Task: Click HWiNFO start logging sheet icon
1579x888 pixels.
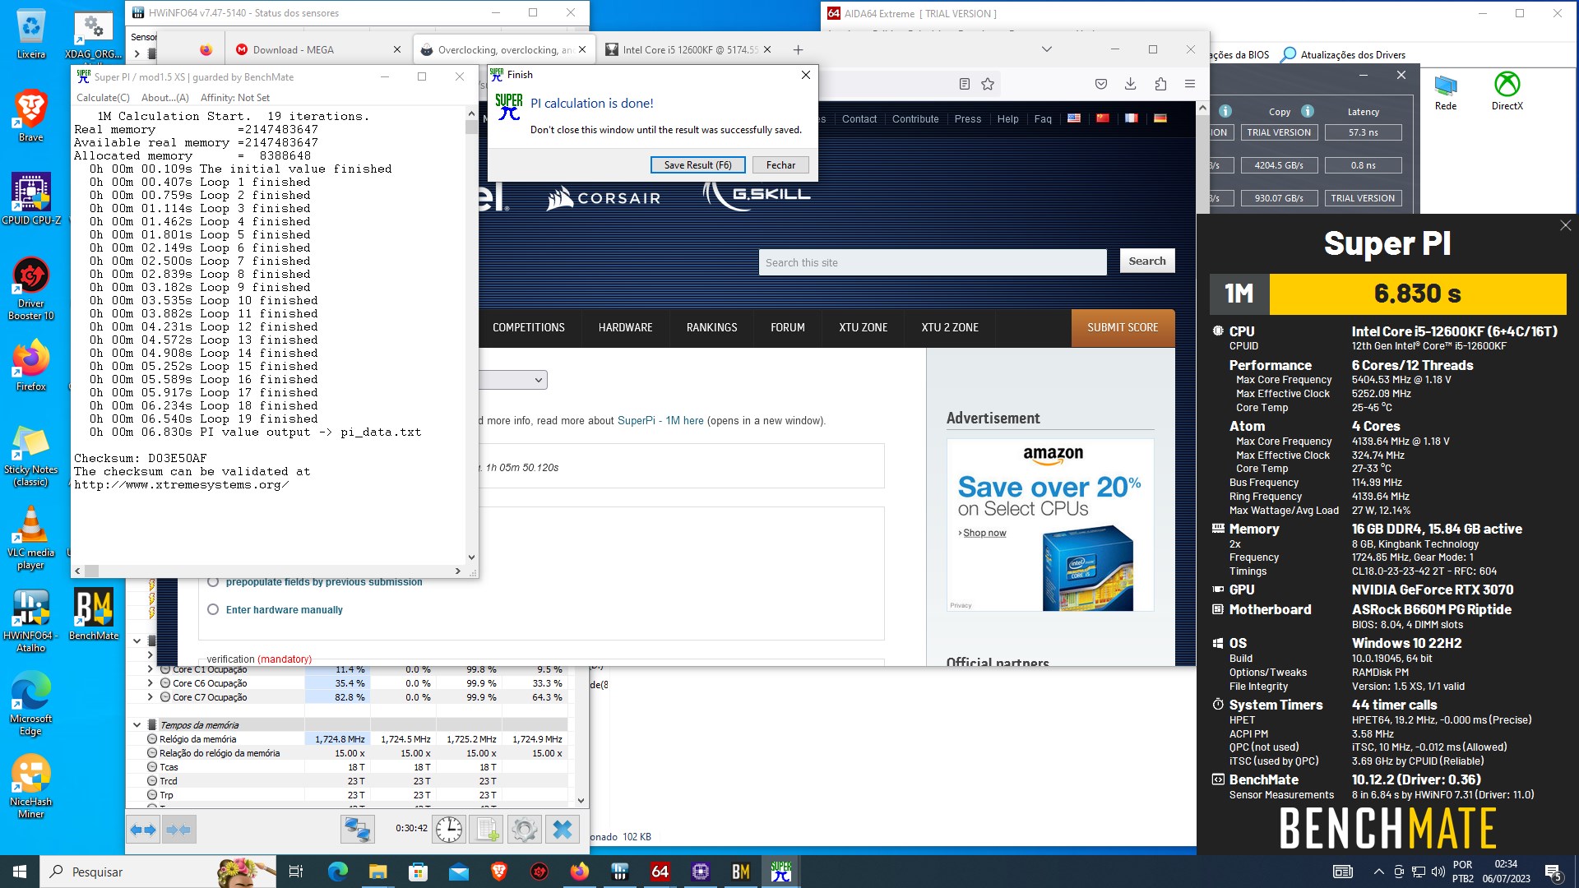Action: [x=486, y=830]
